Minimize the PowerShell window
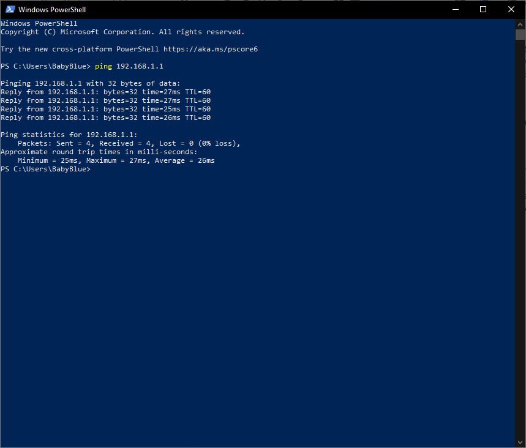The width and height of the screenshot is (526, 448). pyautogui.click(x=455, y=10)
